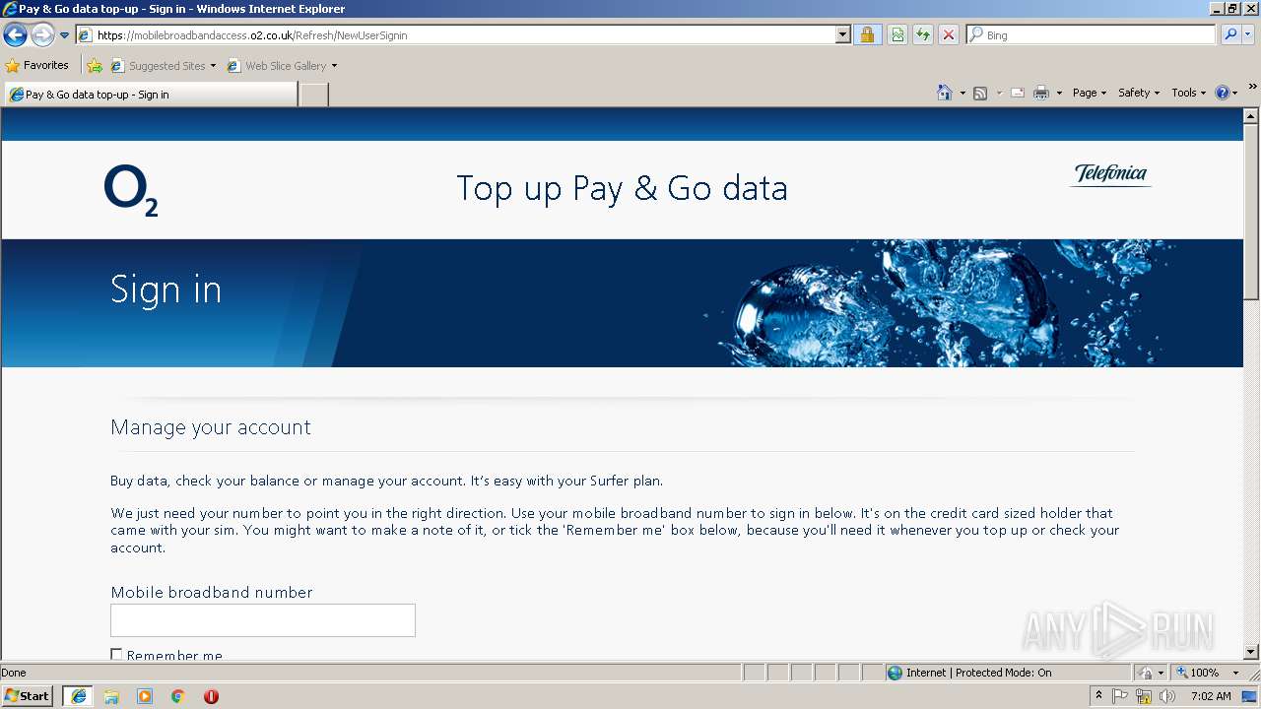Expand the zoom level dropdown arrow

pos(1235,673)
